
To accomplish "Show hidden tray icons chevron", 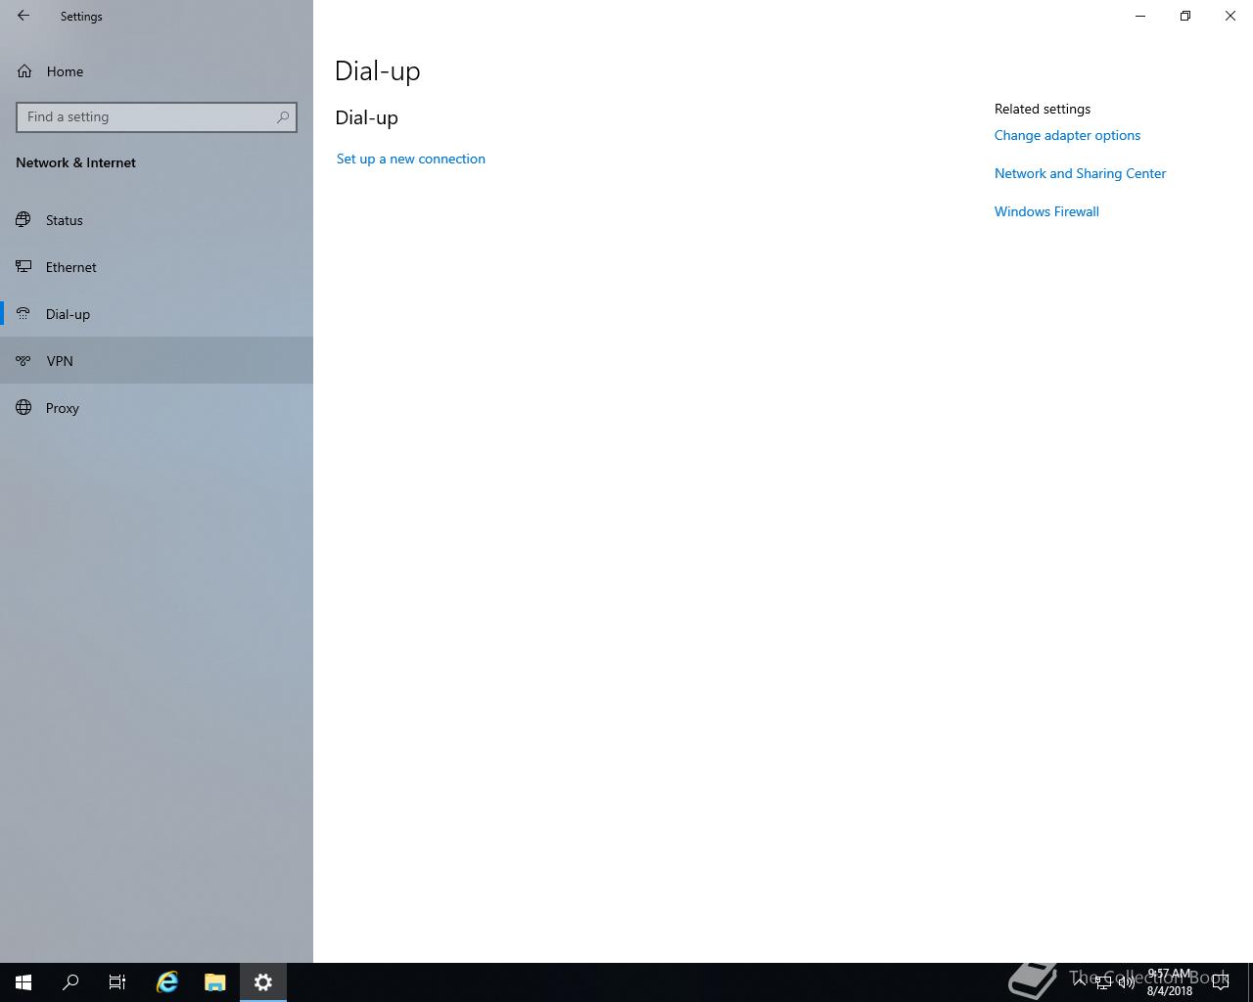I will 1080,981.
